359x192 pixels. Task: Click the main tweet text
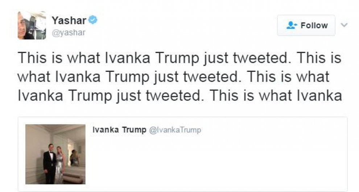coord(180,77)
